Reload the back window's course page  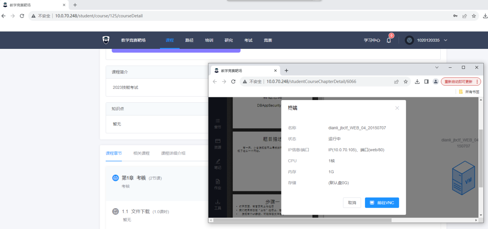click(22, 16)
